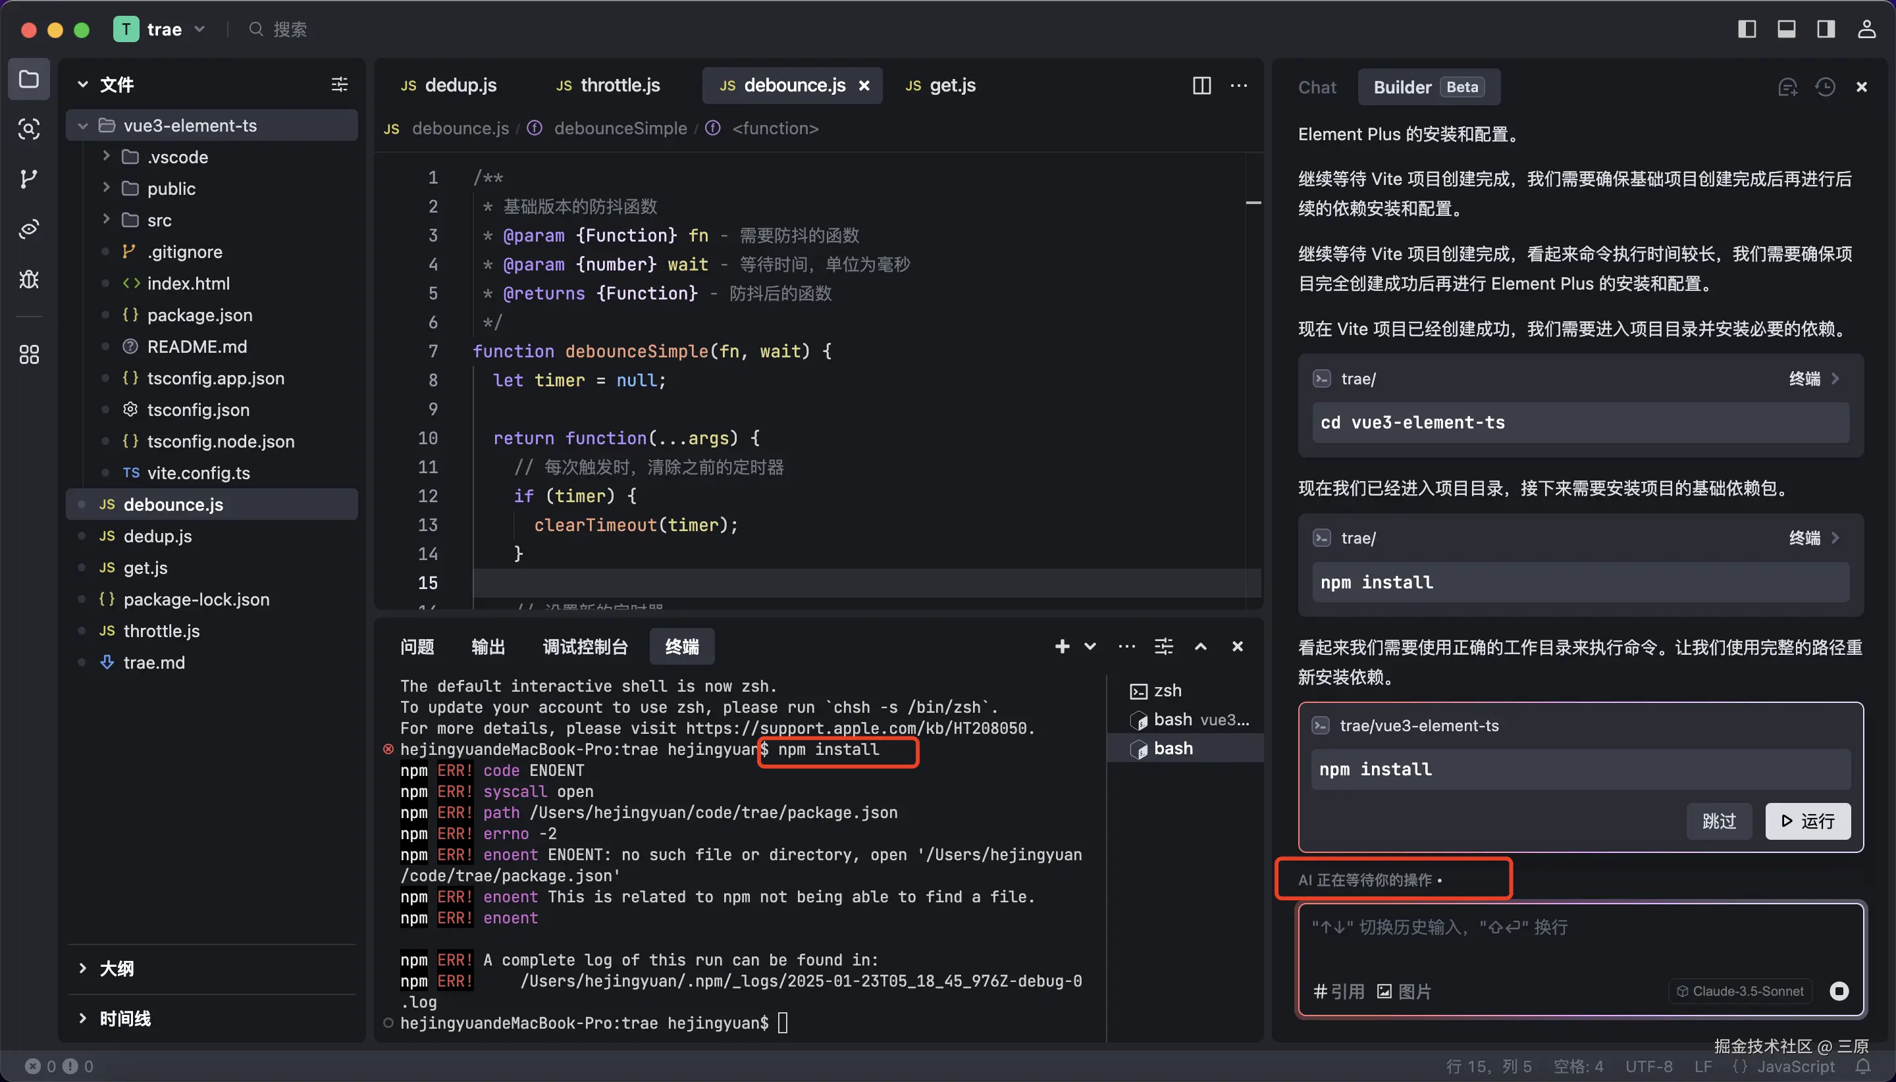
Task: Add new terminal with plus icon
Action: tap(1061, 646)
